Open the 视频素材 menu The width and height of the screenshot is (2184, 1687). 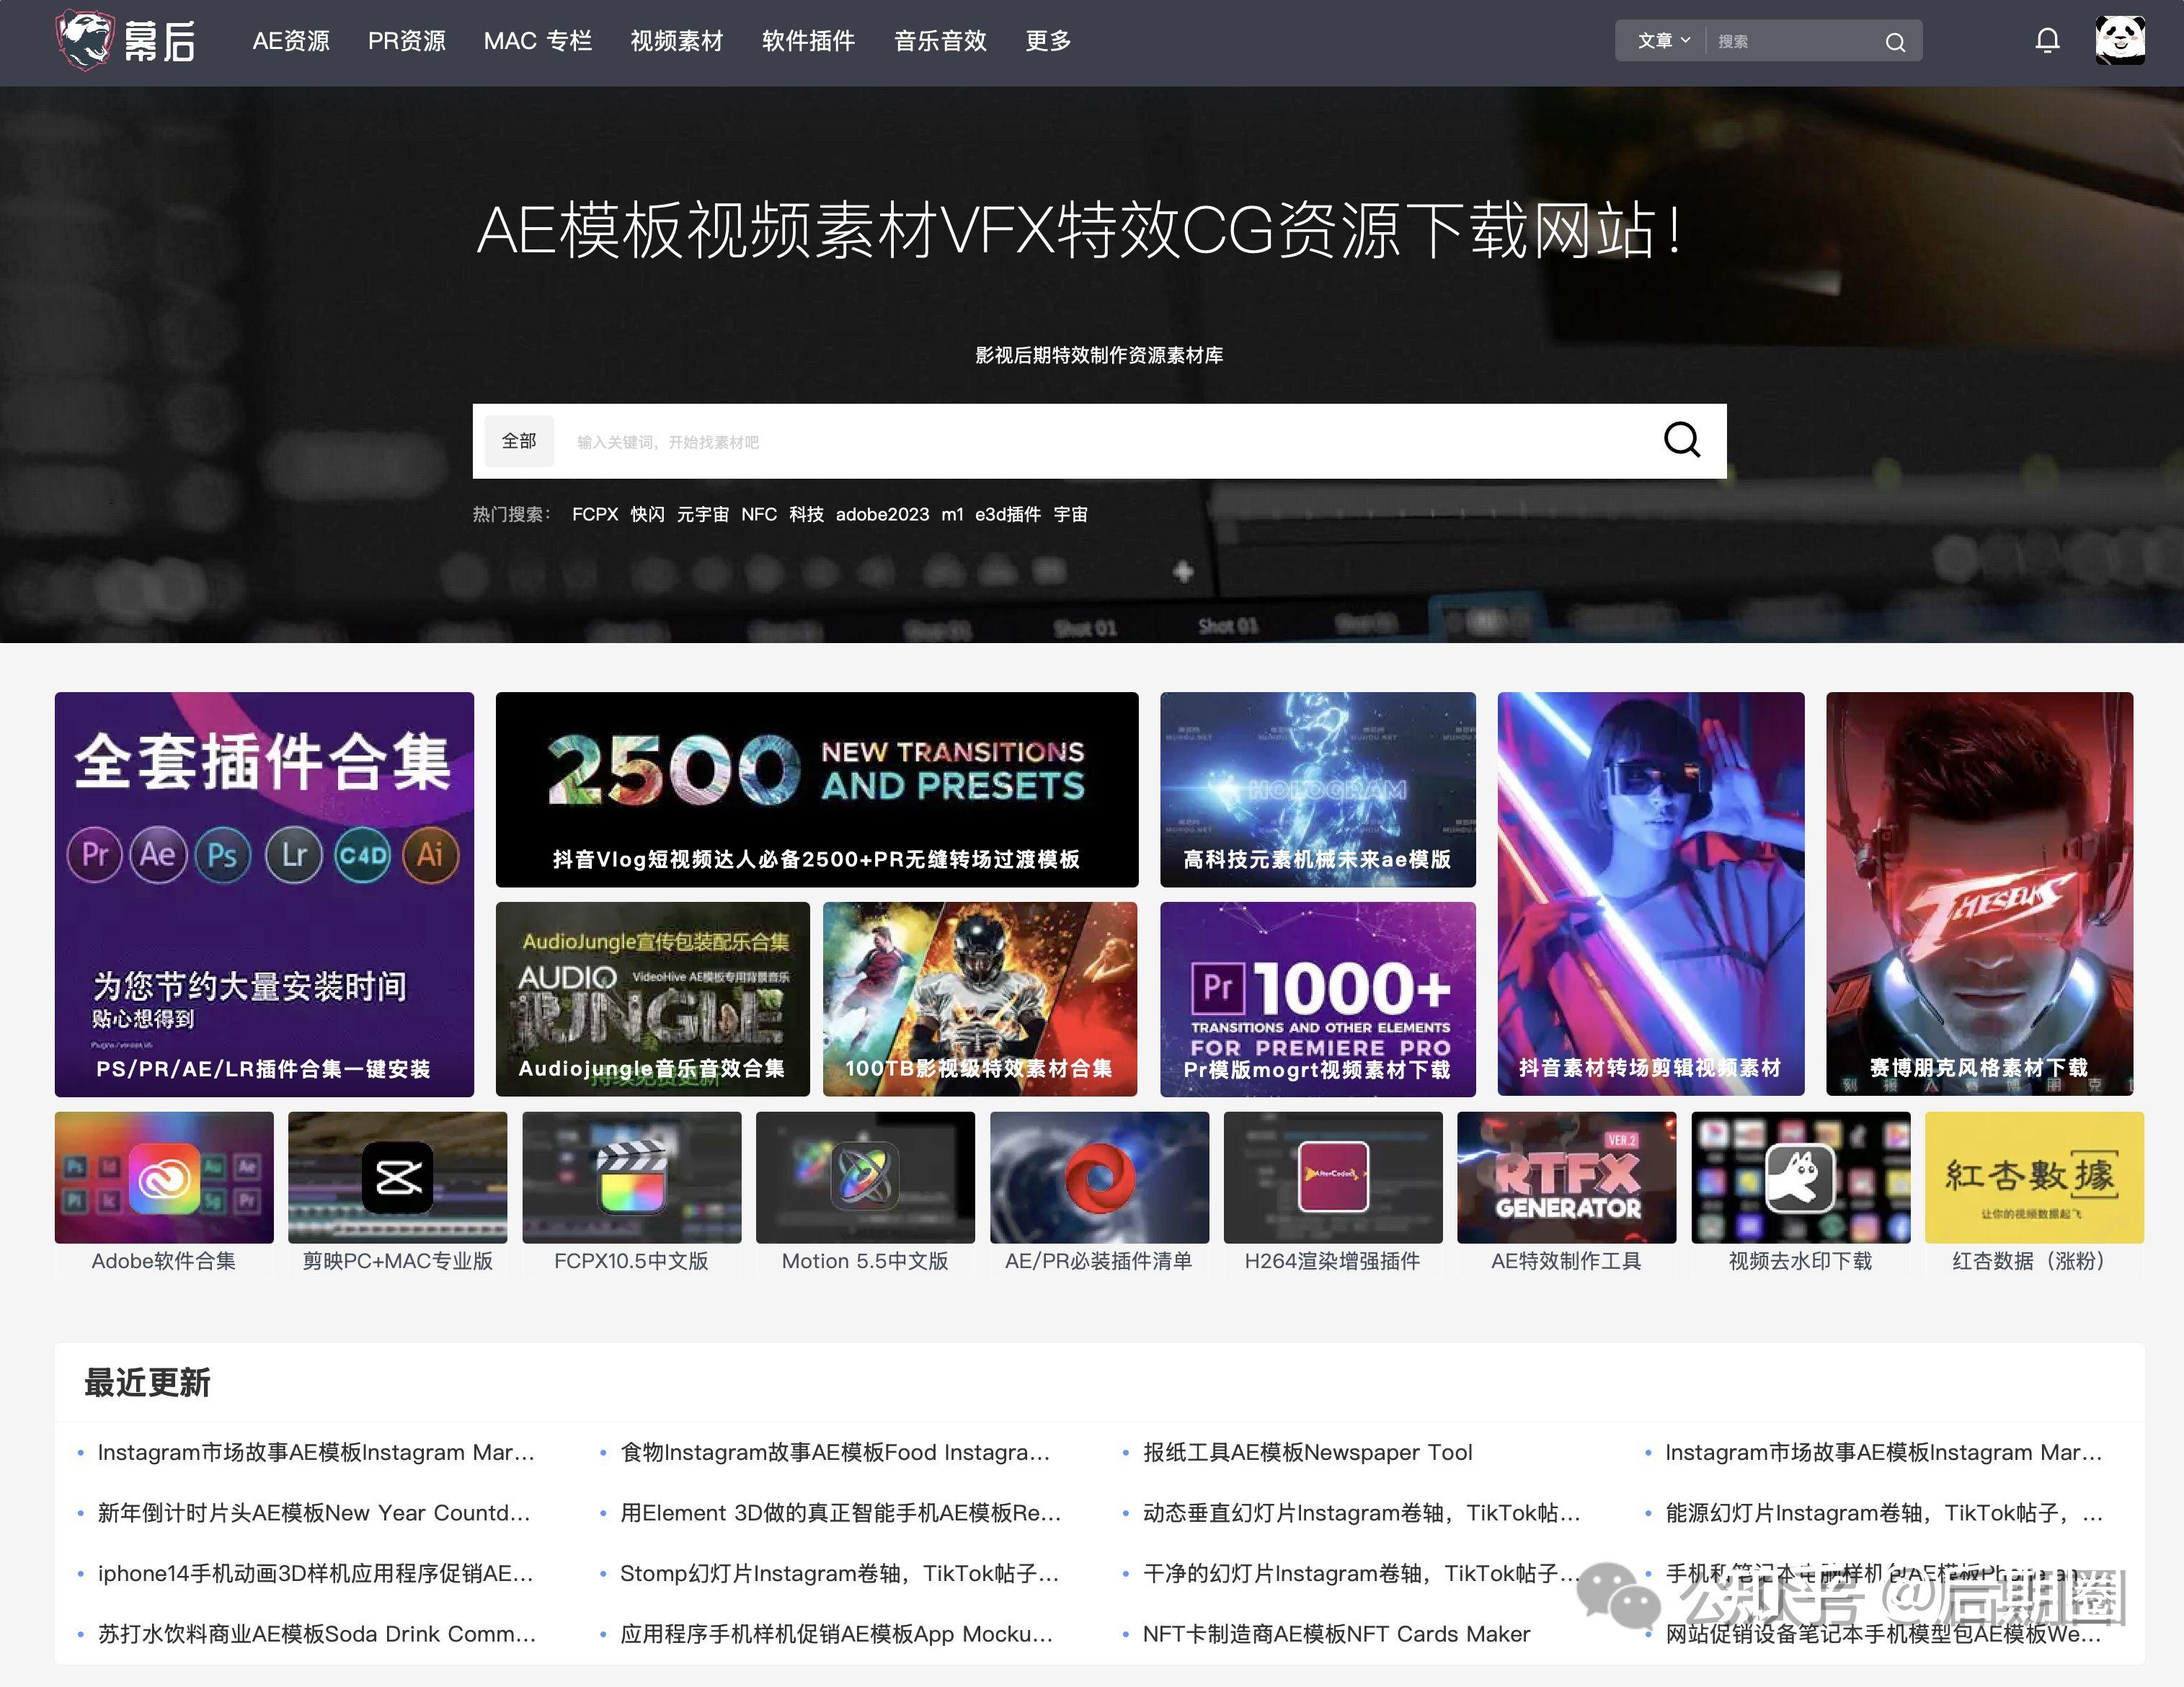(x=677, y=41)
